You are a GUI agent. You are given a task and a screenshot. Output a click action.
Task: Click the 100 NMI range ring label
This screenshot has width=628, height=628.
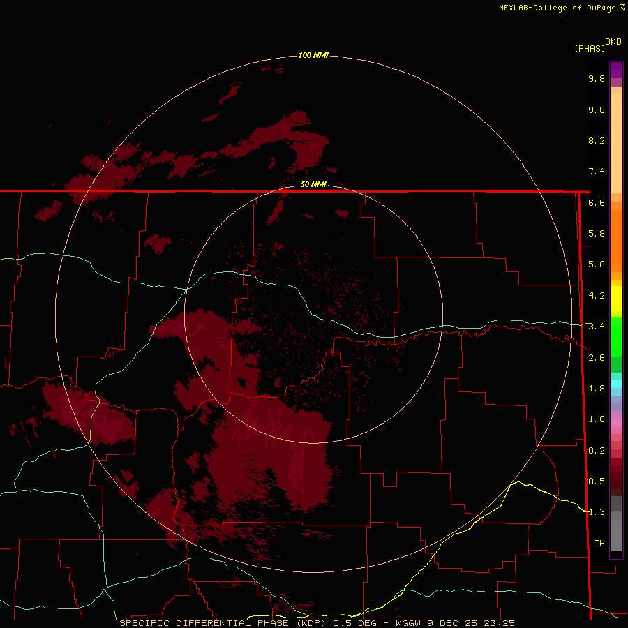click(313, 55)
